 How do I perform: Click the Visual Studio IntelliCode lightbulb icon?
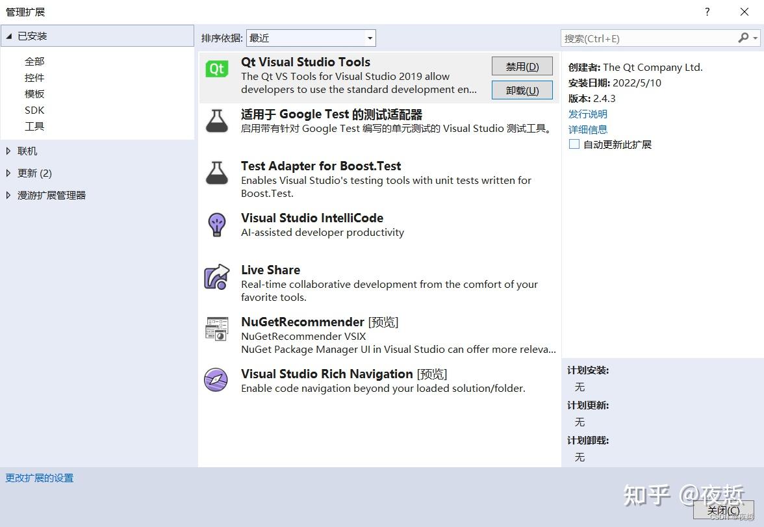216,224
